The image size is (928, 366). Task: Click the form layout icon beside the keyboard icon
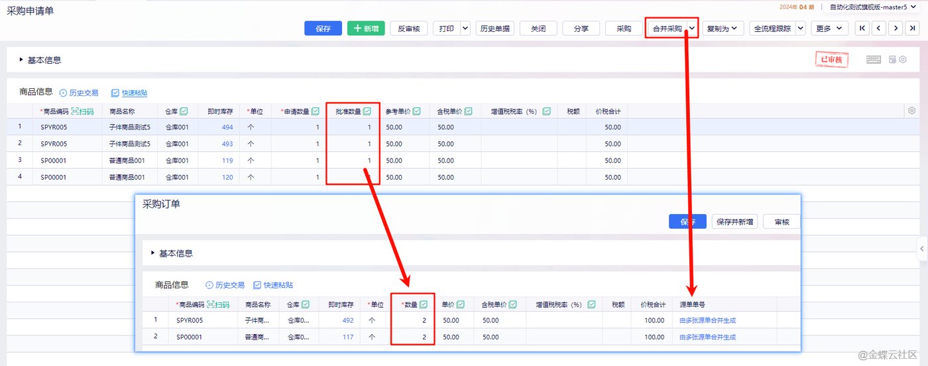pyautogui.click(x=892, y=60)
